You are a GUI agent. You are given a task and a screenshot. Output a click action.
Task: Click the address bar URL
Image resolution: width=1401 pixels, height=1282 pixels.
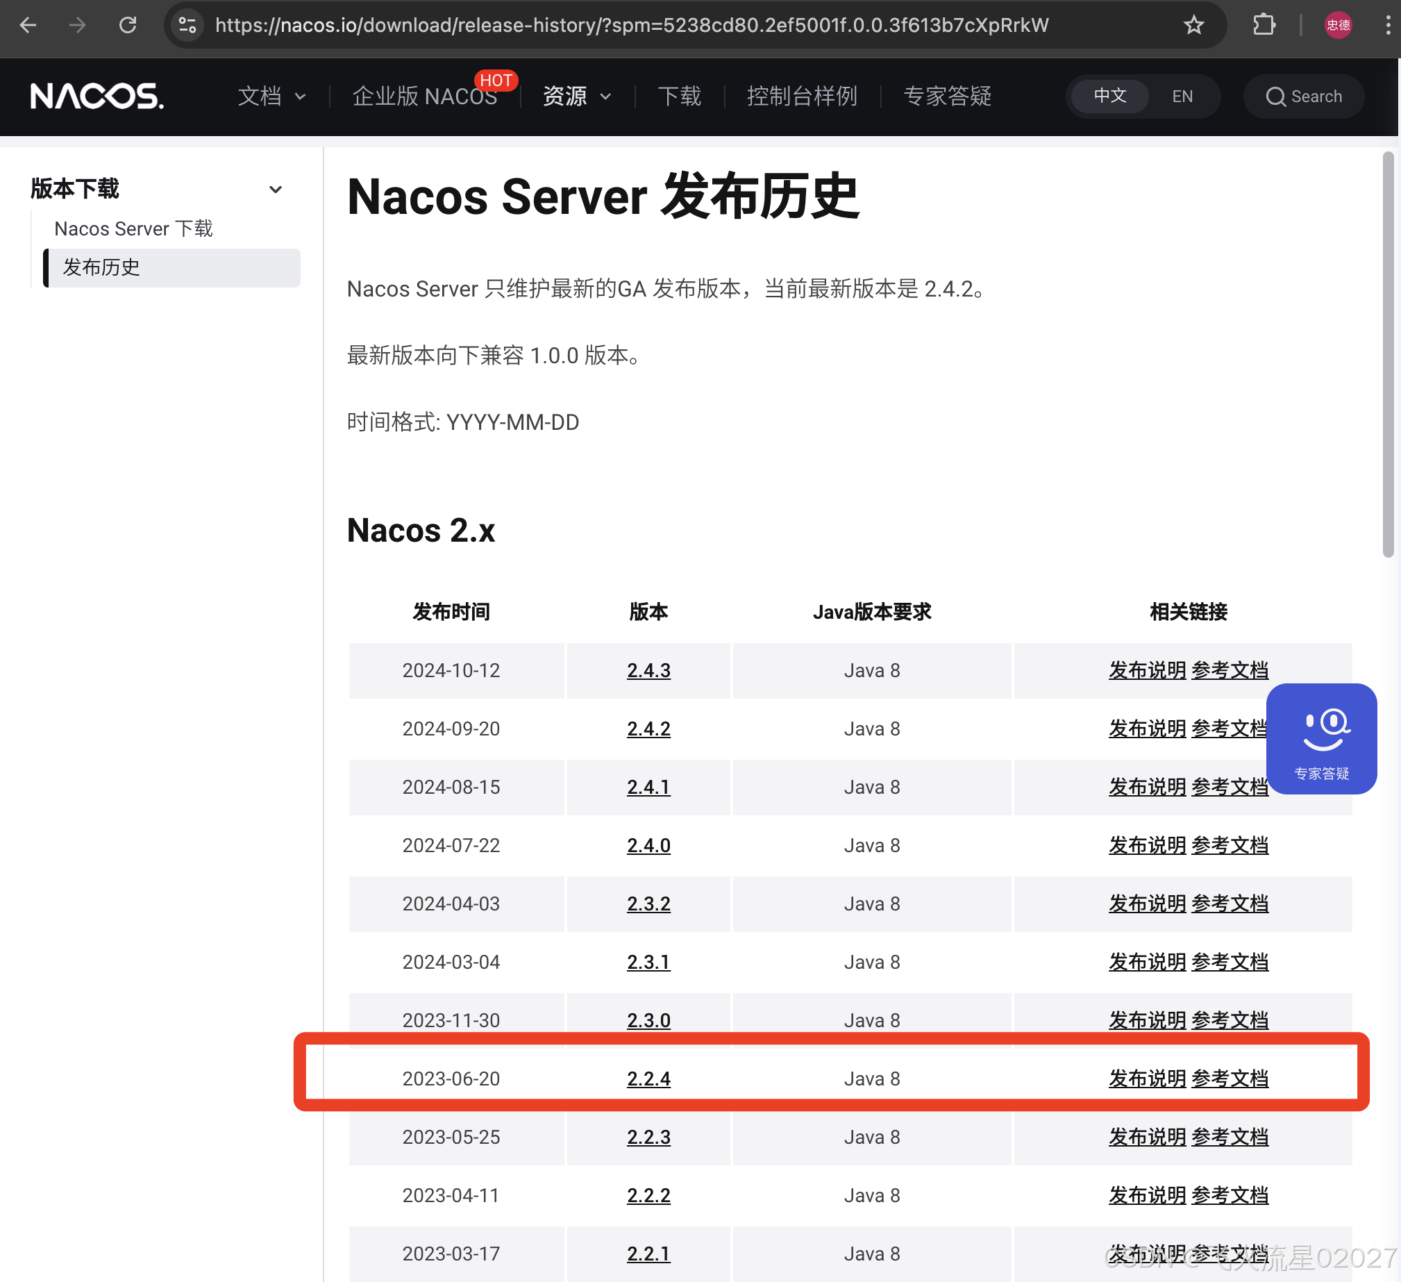click(632, 25)
